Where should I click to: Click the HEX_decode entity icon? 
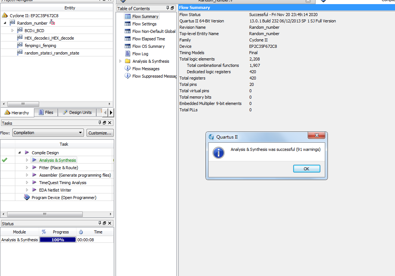pos(20,38)
